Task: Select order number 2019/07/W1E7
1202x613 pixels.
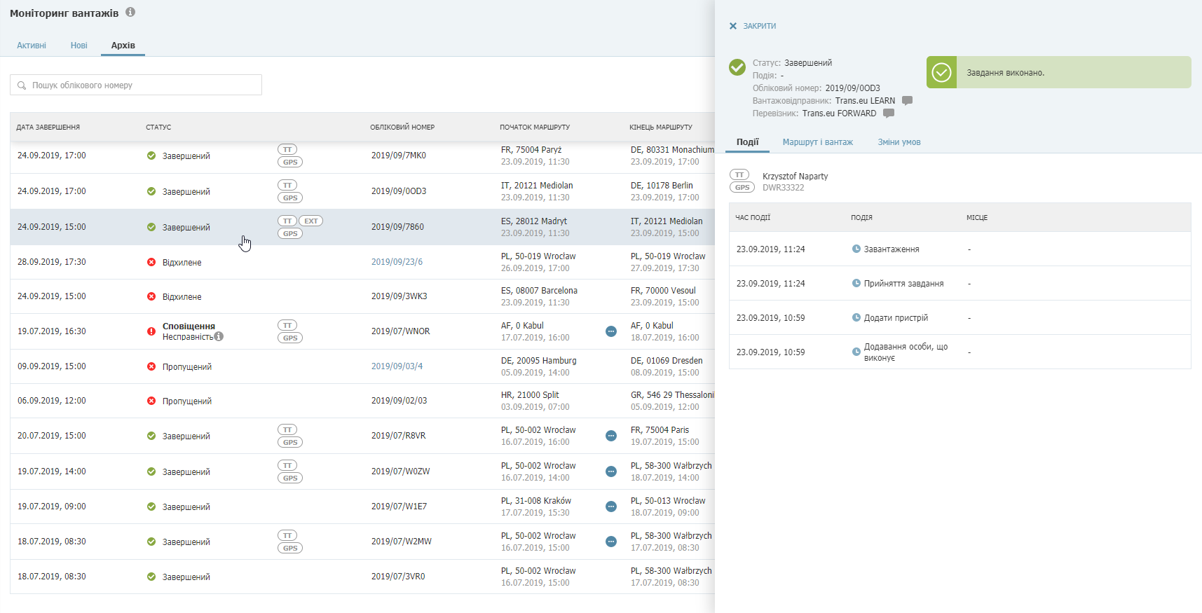Action: (x=399, y=507)
